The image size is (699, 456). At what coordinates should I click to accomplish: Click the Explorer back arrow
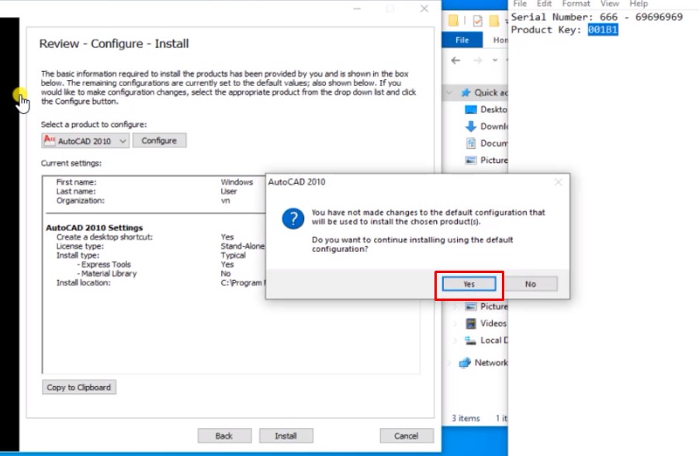(x=456, y=60)
